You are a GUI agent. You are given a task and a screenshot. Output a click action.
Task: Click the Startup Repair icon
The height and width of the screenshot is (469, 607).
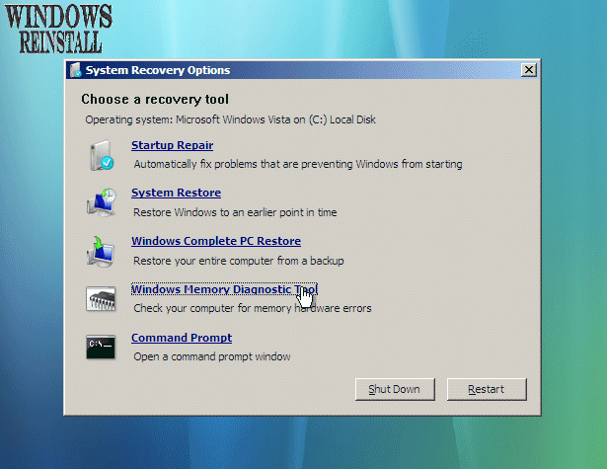tap(101, 155)
